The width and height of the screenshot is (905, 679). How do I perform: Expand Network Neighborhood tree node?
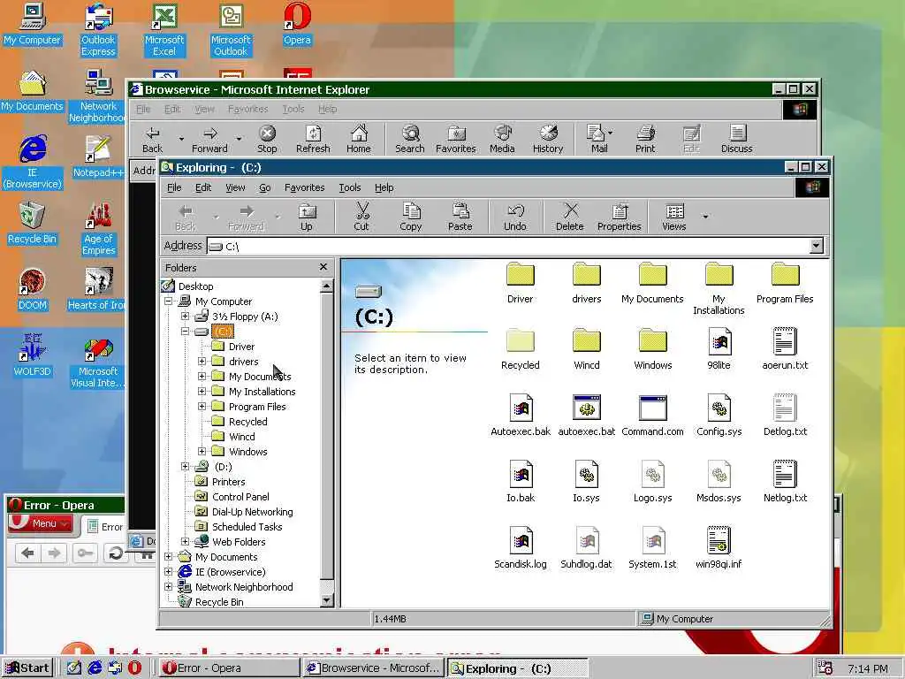tap(168, 587)
